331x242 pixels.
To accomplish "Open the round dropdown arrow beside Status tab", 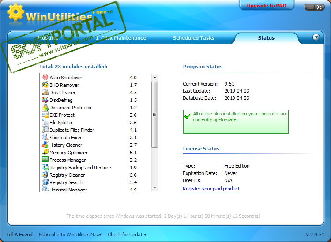I will coord(316,37).
